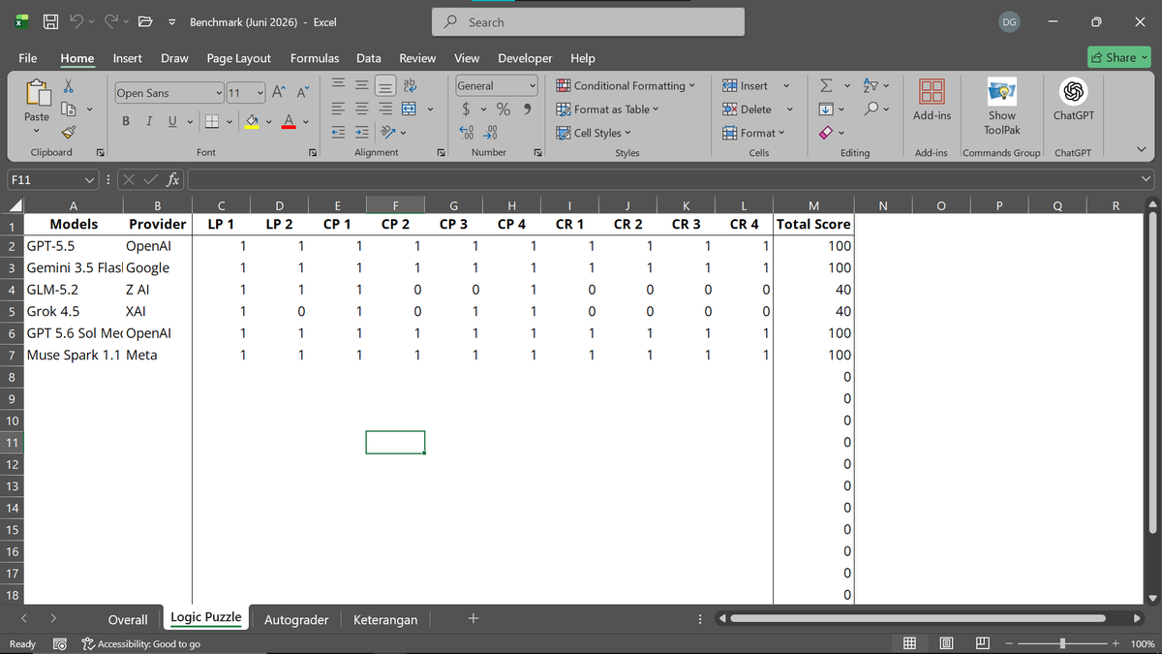The height and width of the screenshot is (654, 1162).
Task: Open the Developer ribbon tab
Action: (525, 58)
